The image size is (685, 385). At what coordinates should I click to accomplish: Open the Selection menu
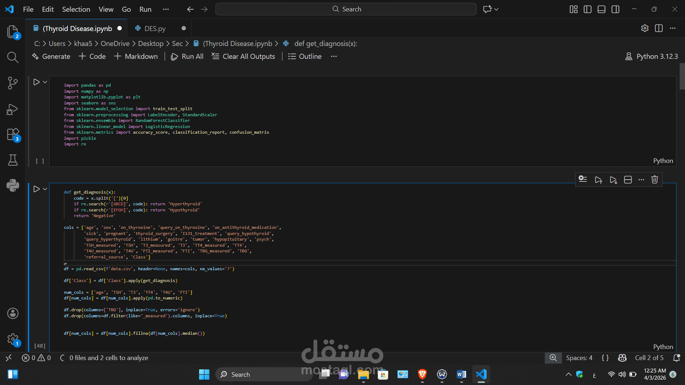(76, 9)
